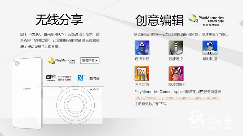Open the playmemoriescameraapps.com portal link
Viewport: 243px width, 136px height.
tap(178, 97)
